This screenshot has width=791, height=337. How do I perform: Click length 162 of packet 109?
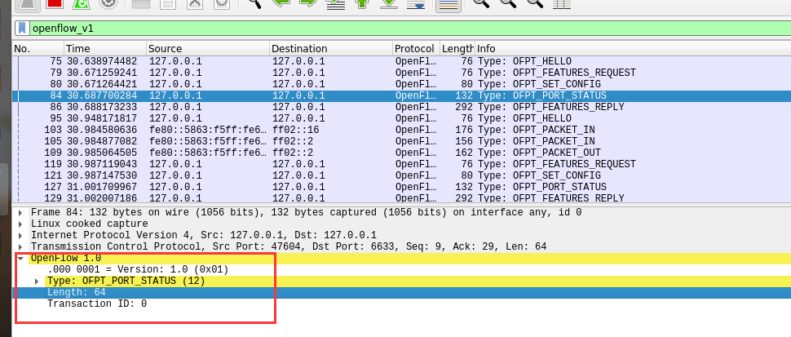(464, 153)
